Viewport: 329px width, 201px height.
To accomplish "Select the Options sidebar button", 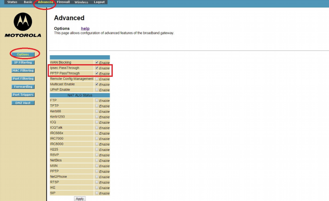I will tap(23, 54).
